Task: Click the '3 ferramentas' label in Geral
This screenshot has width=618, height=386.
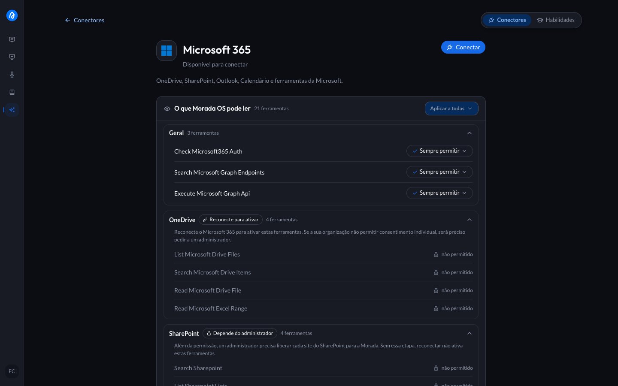Action: point(203,133)
